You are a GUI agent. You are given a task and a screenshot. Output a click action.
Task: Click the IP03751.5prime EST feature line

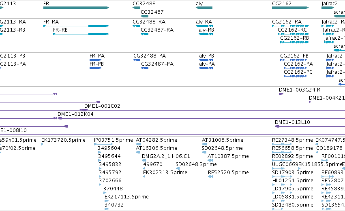103,144
